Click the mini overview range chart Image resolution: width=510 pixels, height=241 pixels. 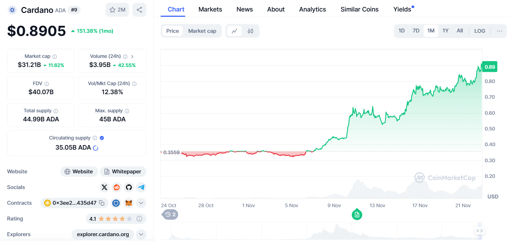click(x=321, y=231)
